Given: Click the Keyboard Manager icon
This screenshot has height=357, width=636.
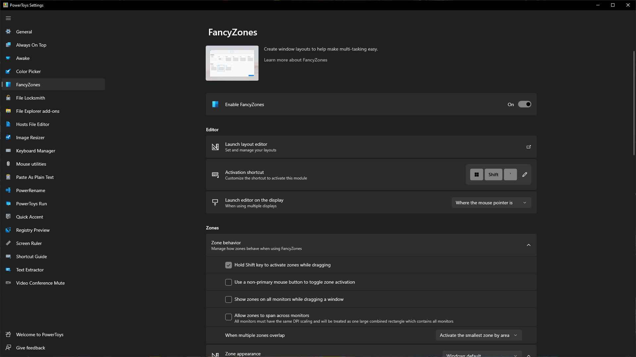Looking at the screenshot, I should coord(8,150).
